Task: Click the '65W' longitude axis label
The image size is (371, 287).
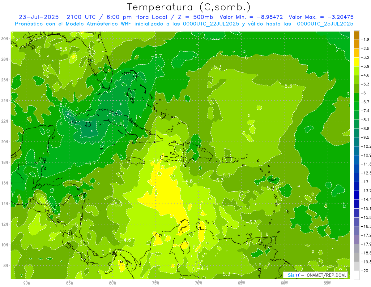Action: 241,283
